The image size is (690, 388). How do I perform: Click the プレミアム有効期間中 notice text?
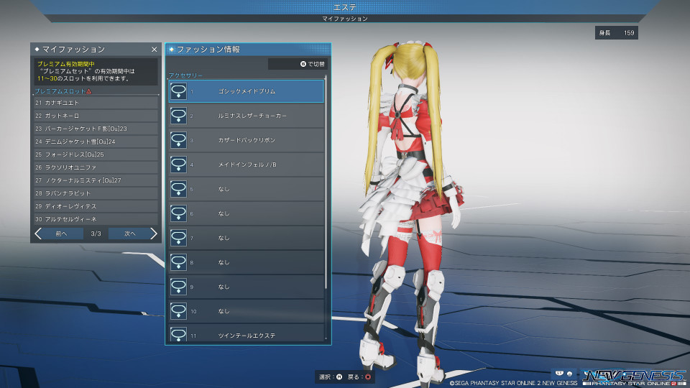(x=66, y=64)
